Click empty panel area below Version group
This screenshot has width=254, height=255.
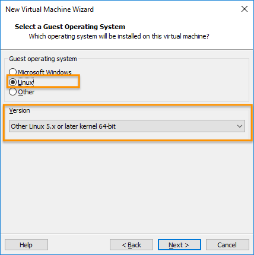pos(126,186)
